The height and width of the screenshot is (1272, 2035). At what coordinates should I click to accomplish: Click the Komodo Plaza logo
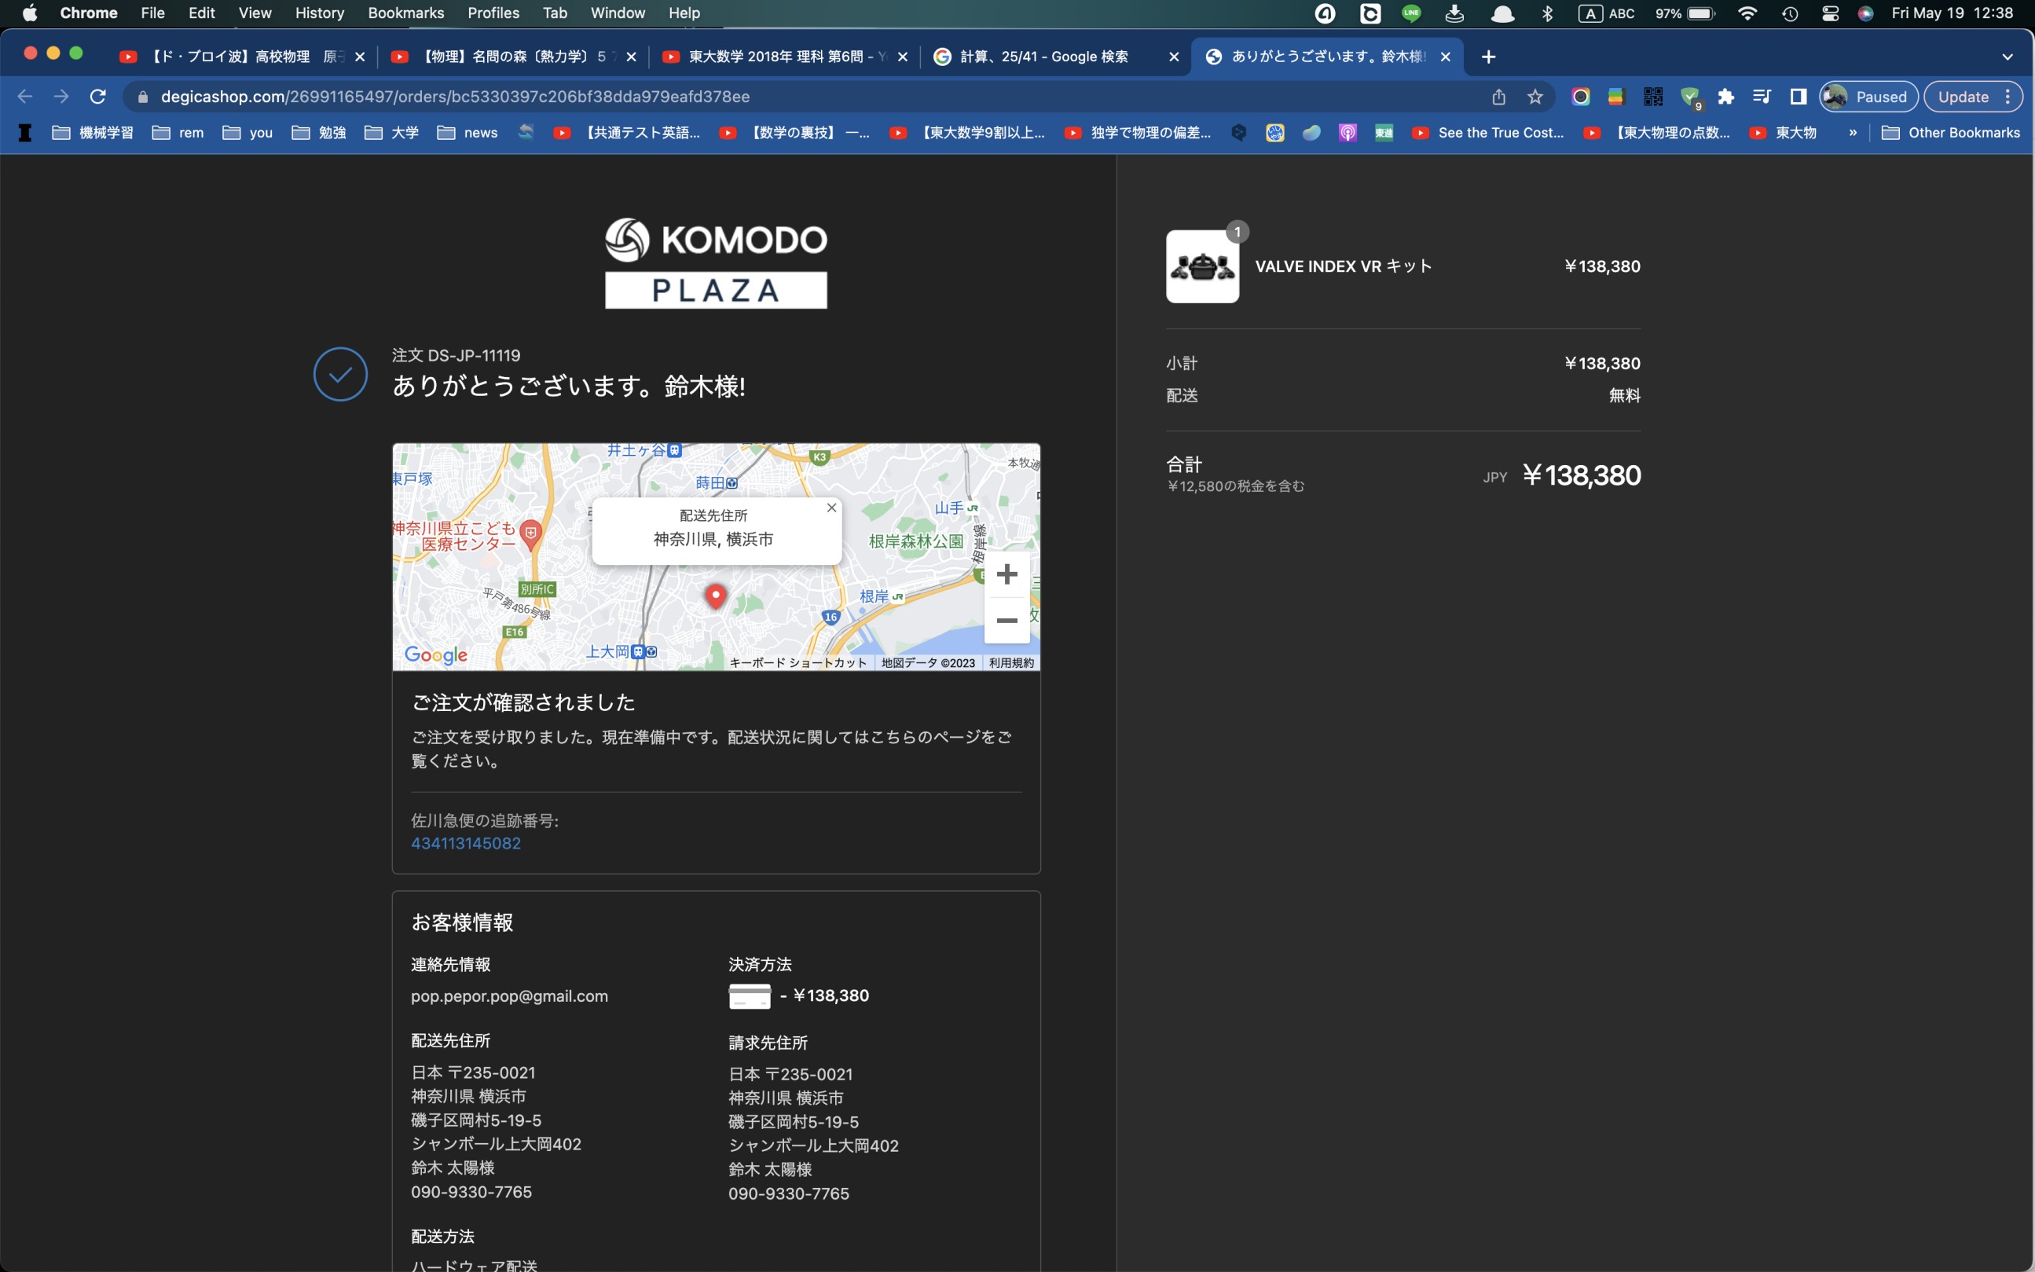click(716, 263)
